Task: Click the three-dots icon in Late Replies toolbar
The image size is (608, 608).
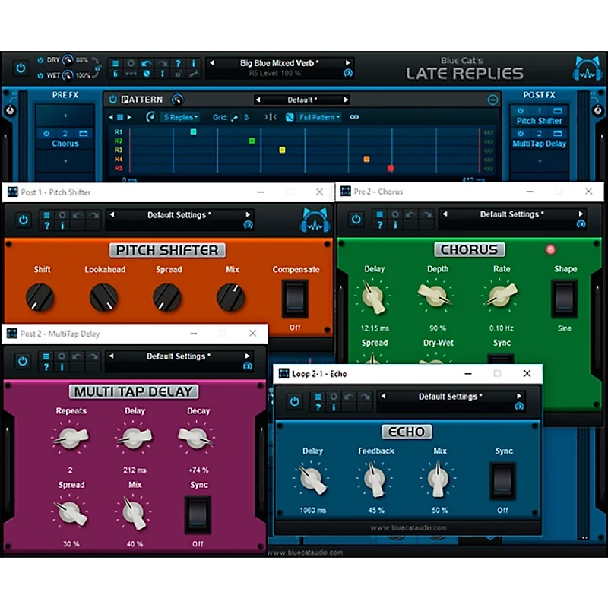Action: [x=131, y=73]
